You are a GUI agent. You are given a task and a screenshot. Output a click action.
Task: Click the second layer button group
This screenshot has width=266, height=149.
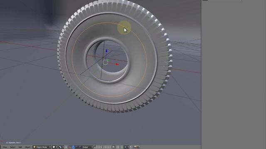107,147
